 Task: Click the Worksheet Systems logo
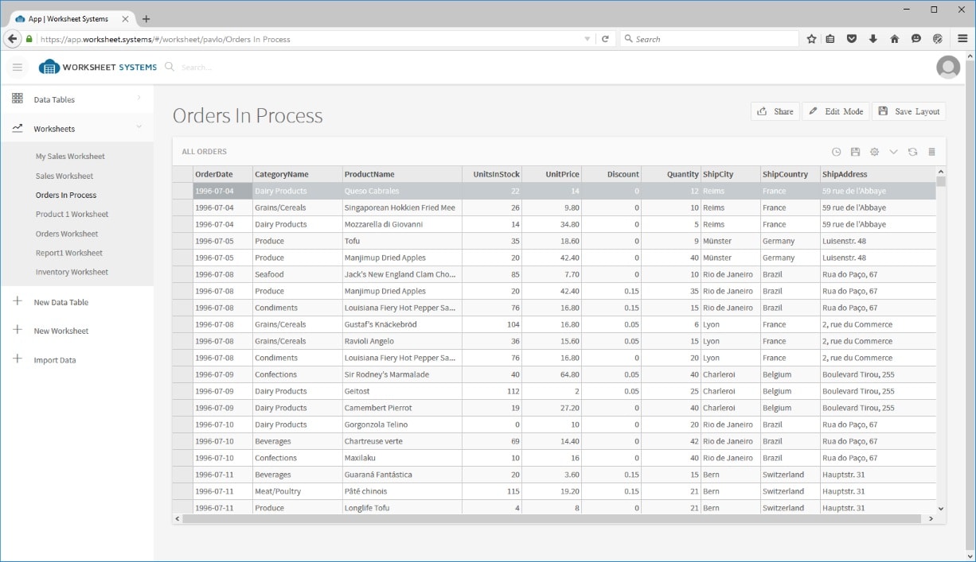[x=98, y=68]
